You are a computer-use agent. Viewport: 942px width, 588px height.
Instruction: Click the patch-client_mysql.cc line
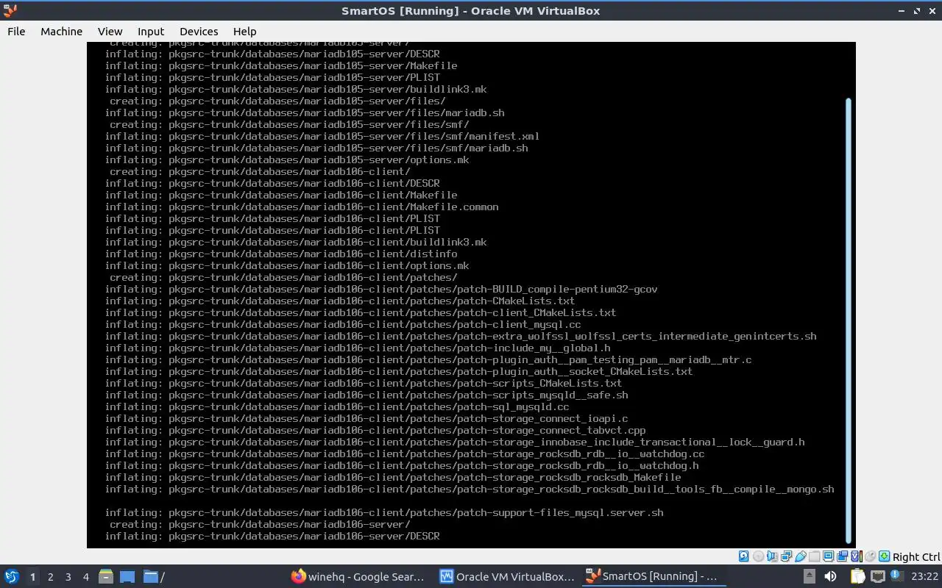pyautogui.click(x=343, y=324)
